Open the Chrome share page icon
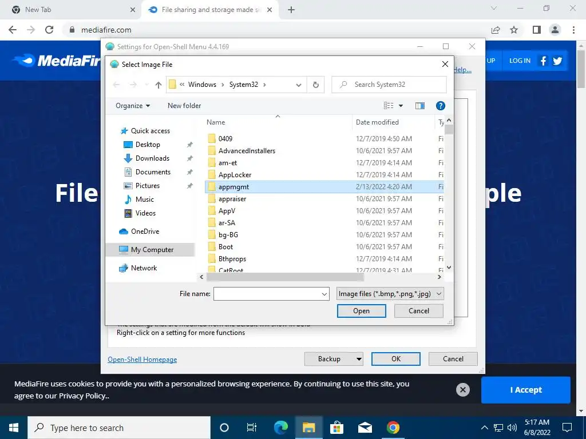 [x=496, y=30]
